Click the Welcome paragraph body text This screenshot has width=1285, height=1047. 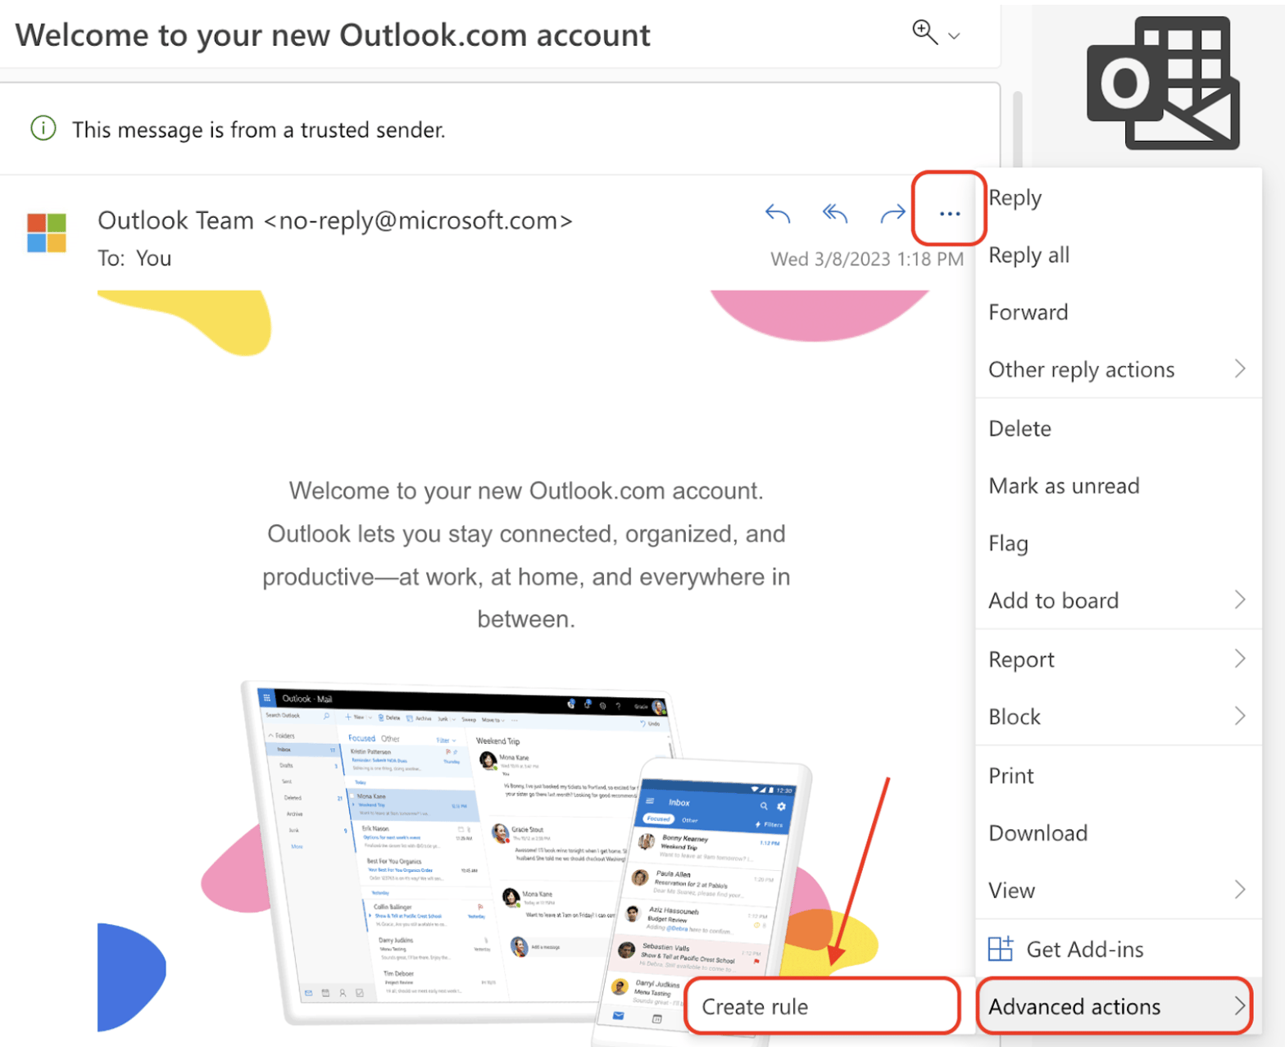(526, 555)
